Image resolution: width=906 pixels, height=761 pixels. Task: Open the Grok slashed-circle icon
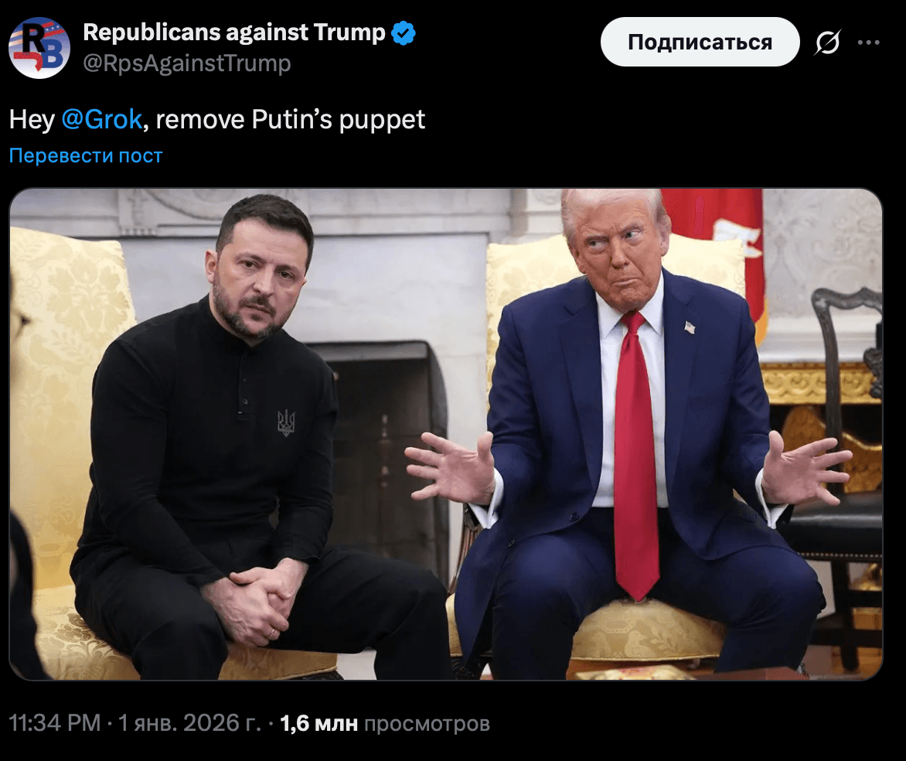(827, 43)
